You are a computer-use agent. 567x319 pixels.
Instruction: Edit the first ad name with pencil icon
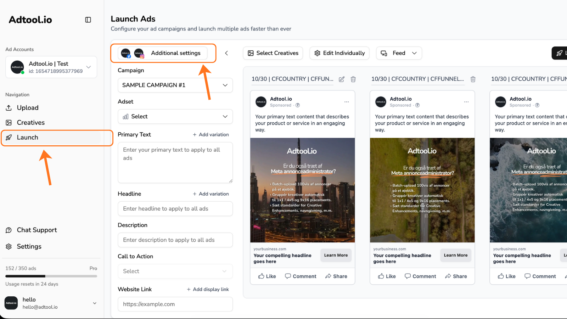tap(342, 79)
